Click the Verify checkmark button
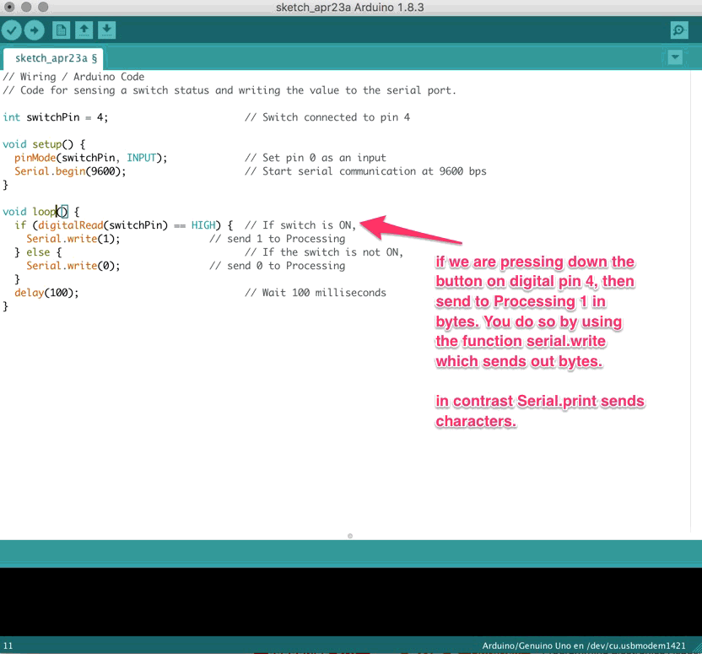 [x=12, y=30]
